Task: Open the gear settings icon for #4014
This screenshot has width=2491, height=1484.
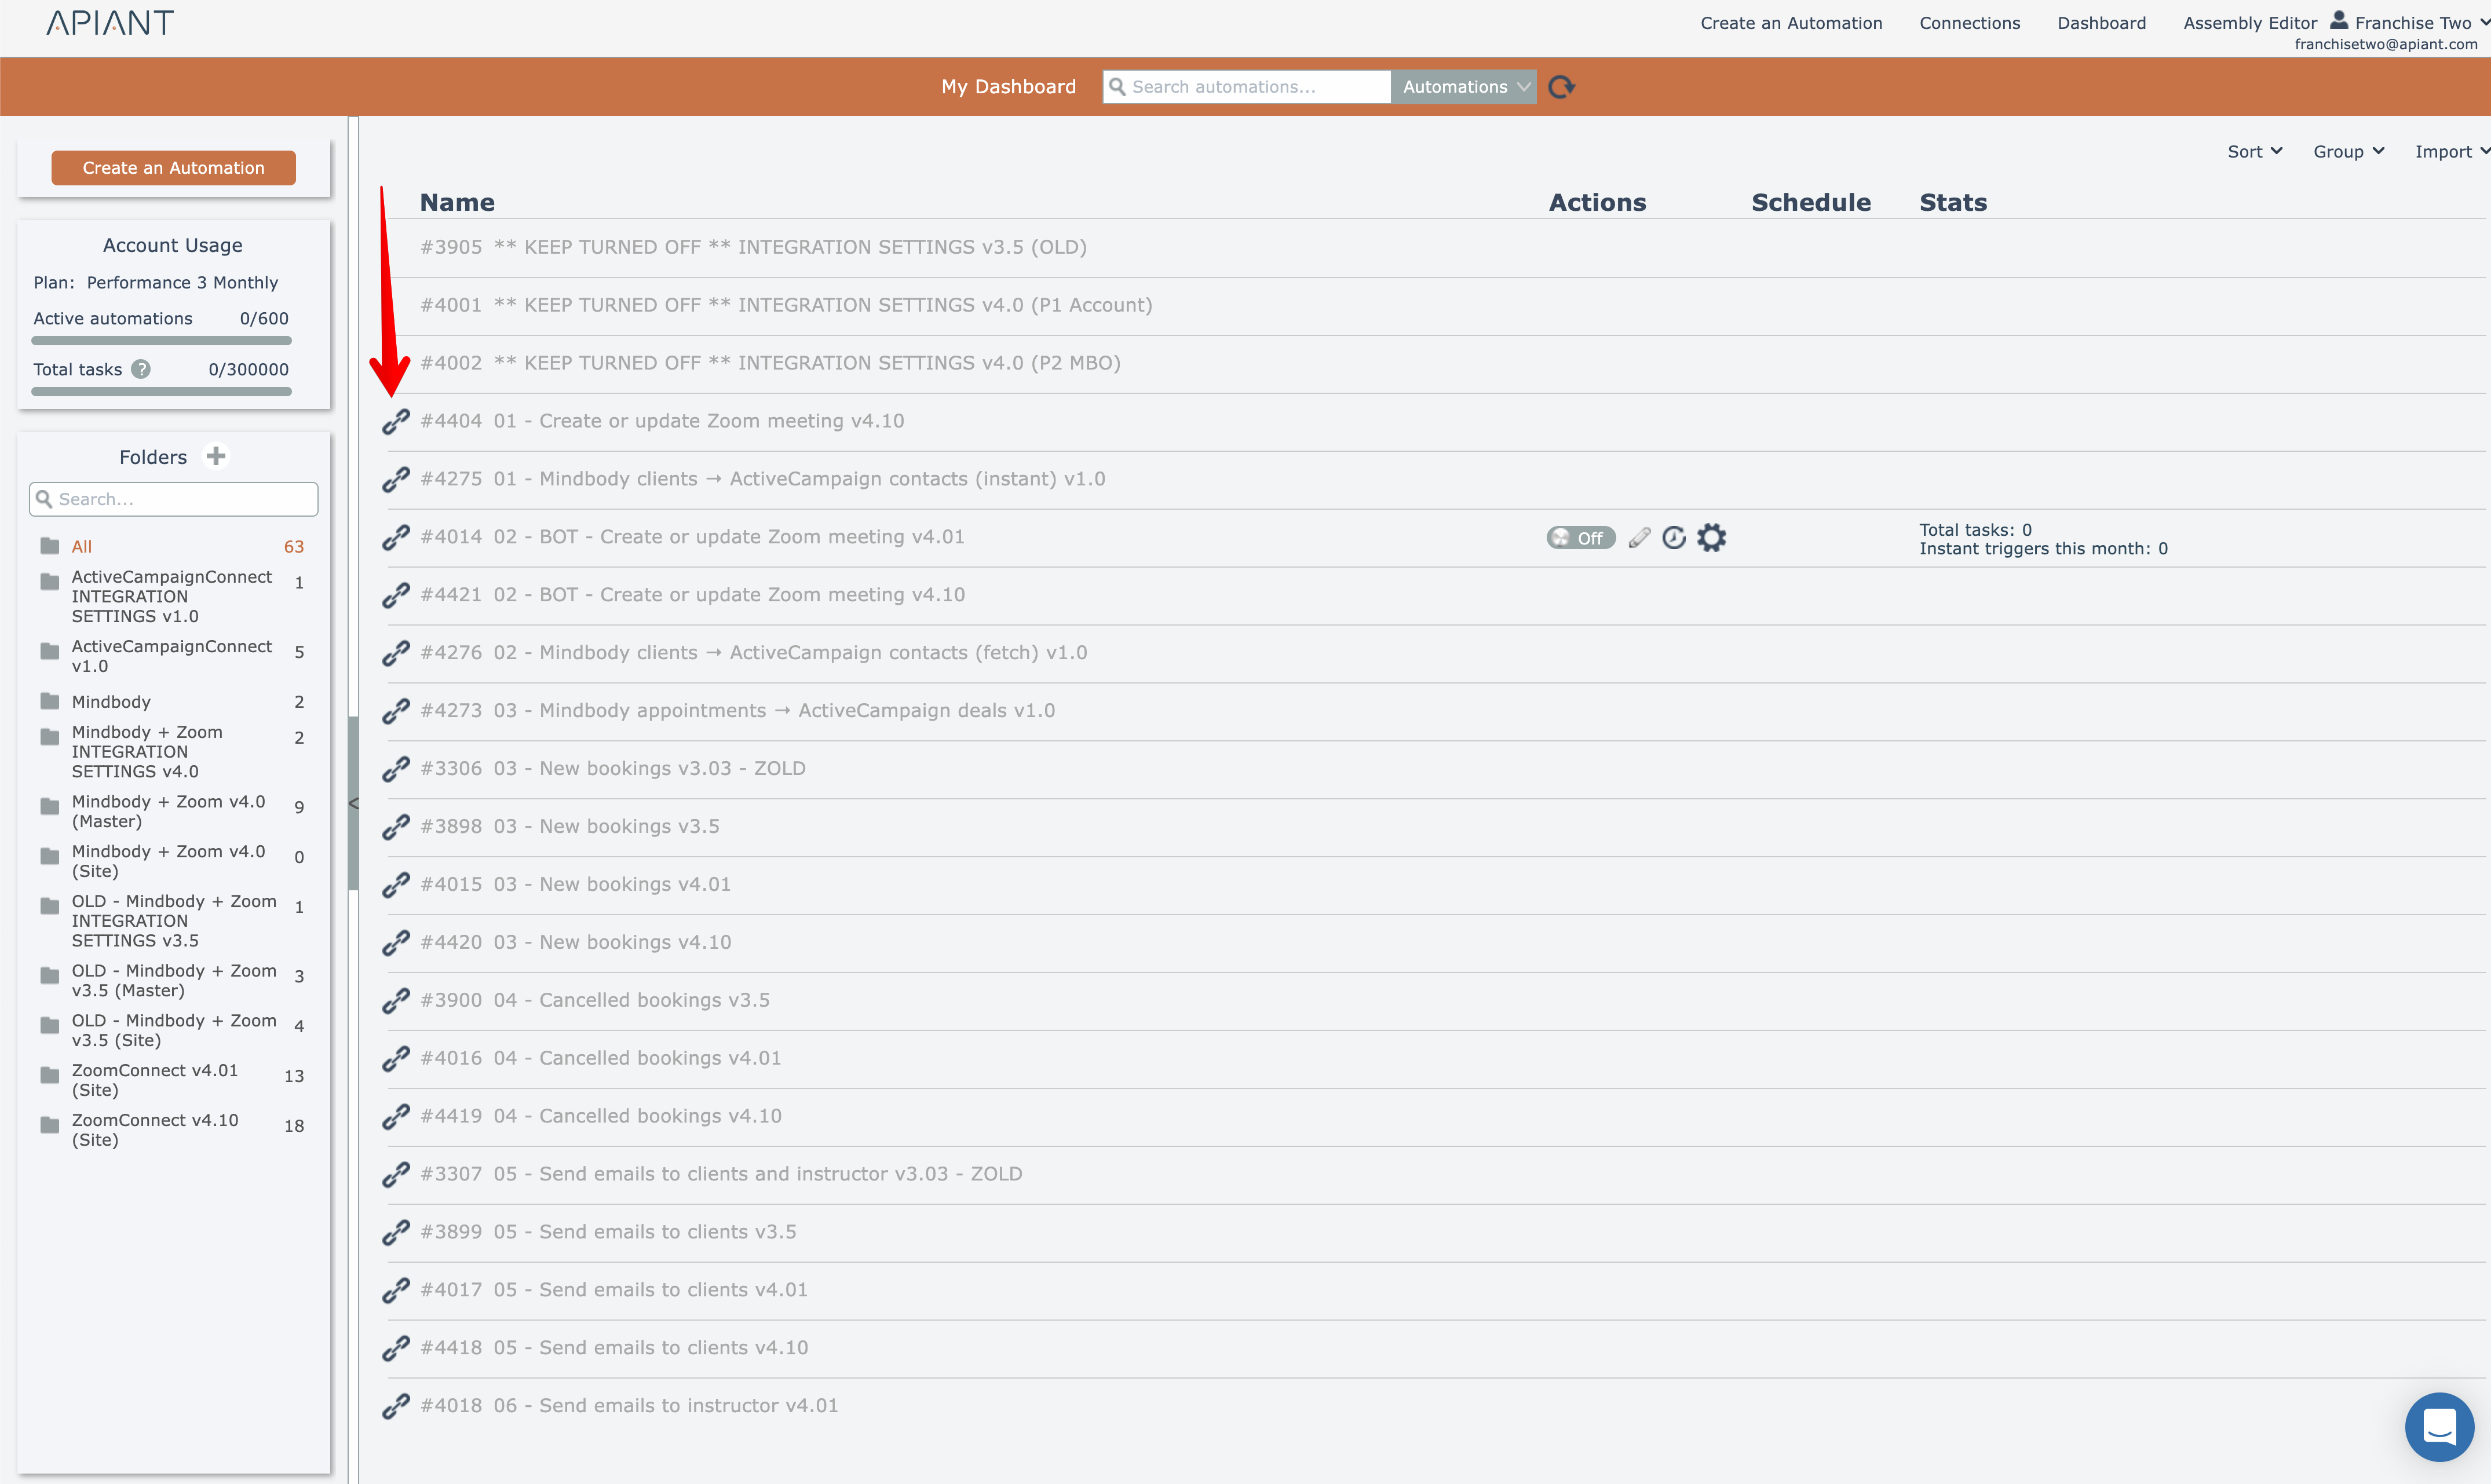Action: click(1712, 538)
